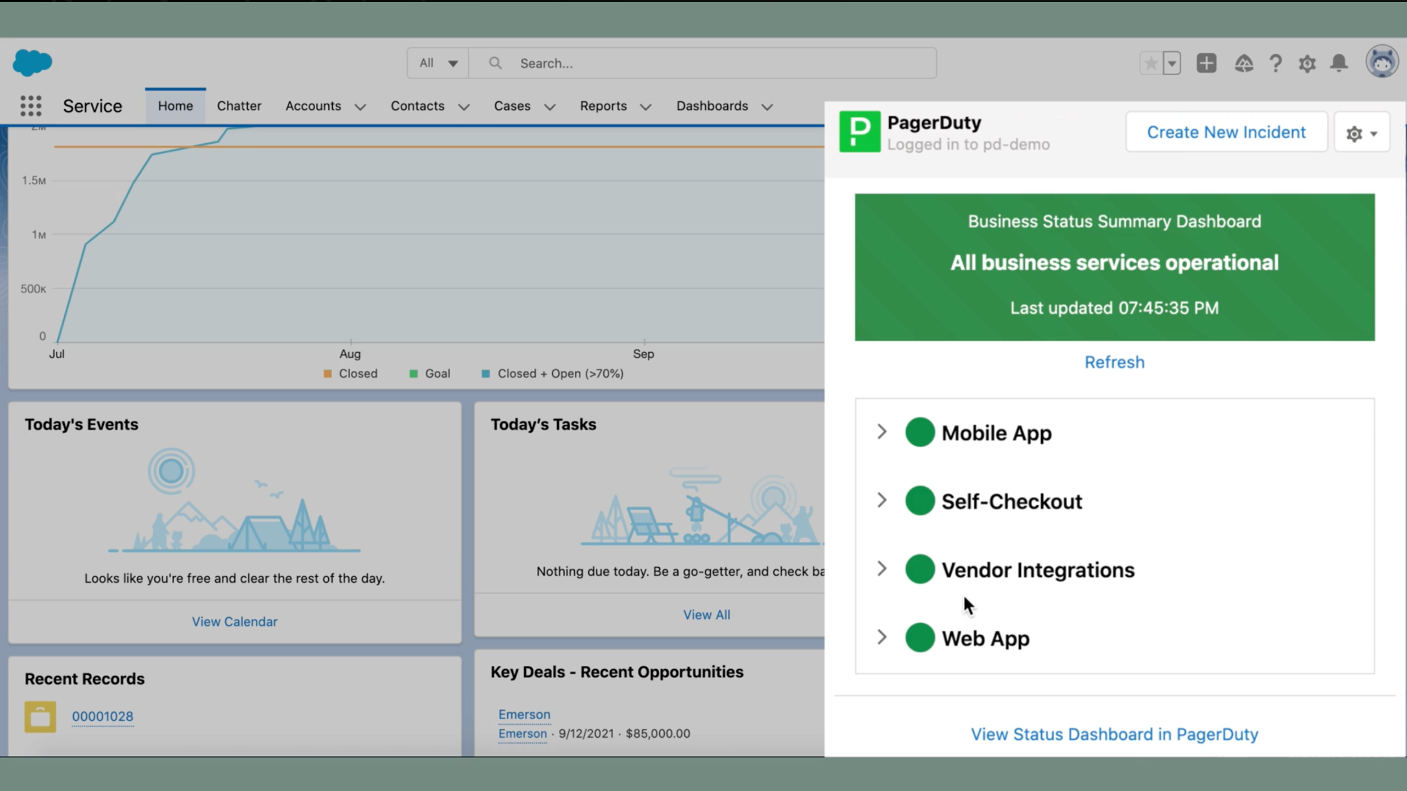Toggle the favorites star
1407x791 pixels.
coord(1150,63)
